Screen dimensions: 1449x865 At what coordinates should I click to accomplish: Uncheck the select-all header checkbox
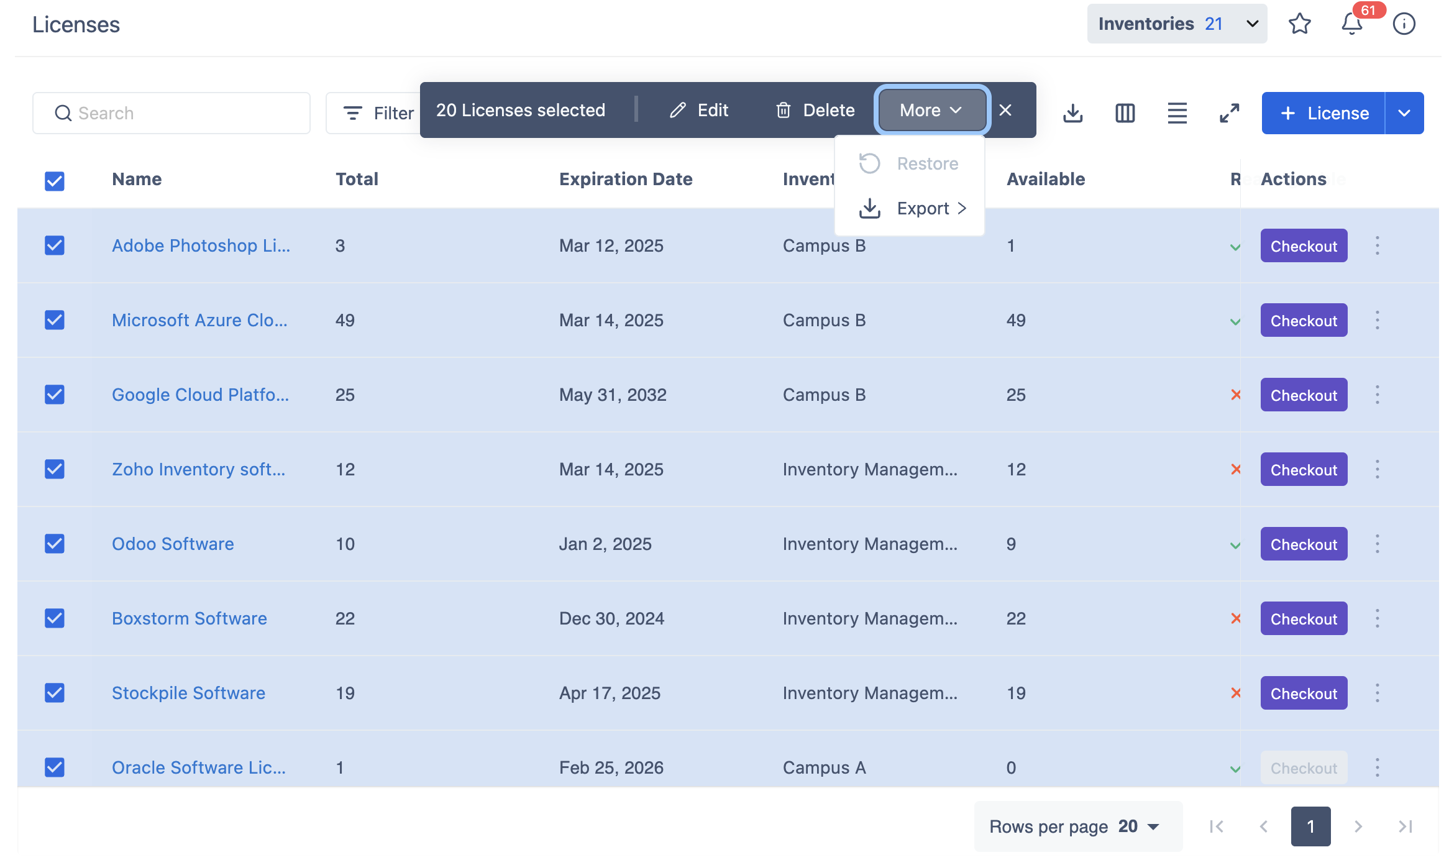coord(55,181)
